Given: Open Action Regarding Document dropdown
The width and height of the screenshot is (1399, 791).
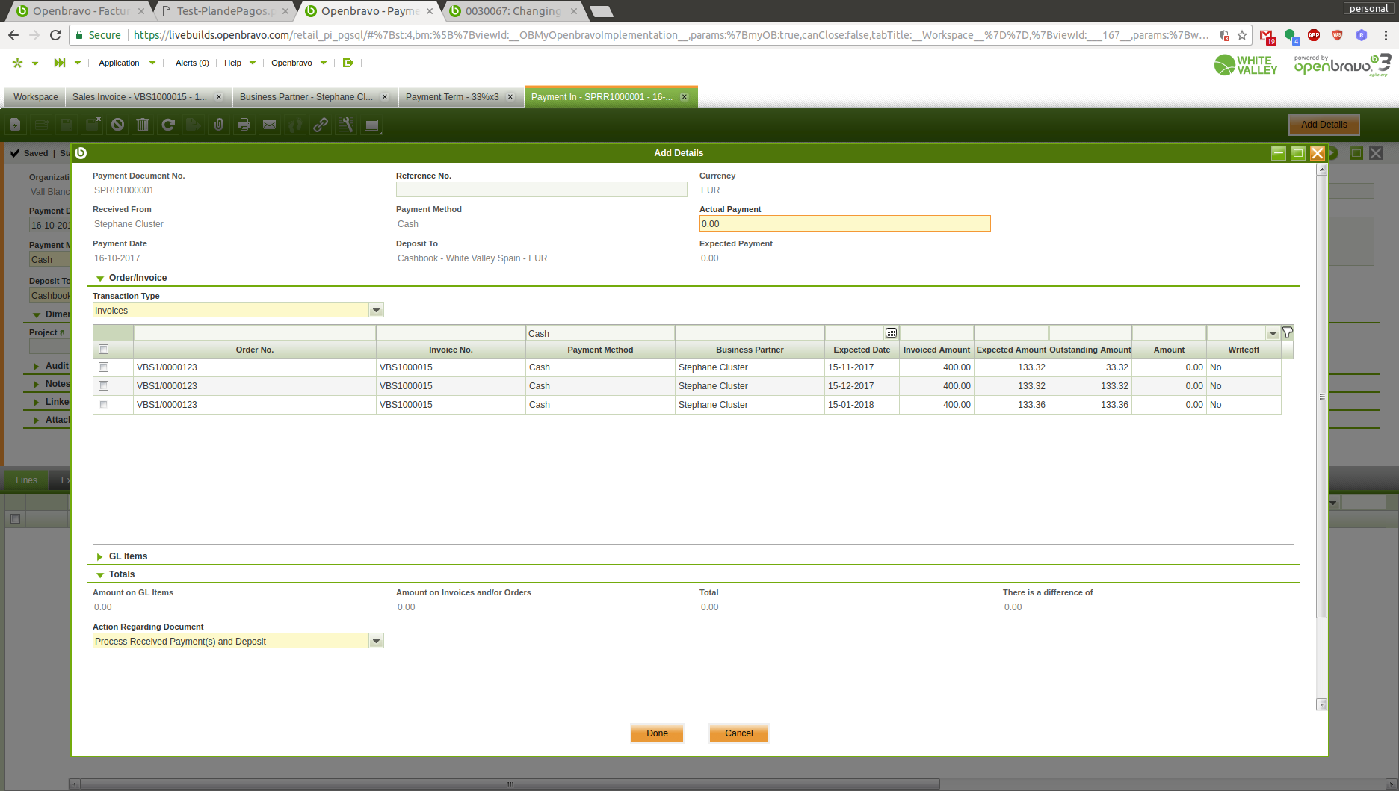Looking at the screenshot, I should 376,642.
